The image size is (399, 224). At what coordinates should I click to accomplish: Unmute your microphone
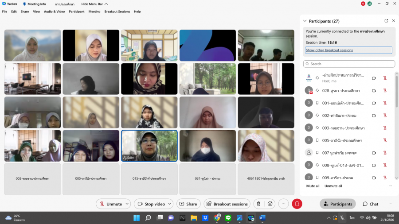[x=110, y=204]
